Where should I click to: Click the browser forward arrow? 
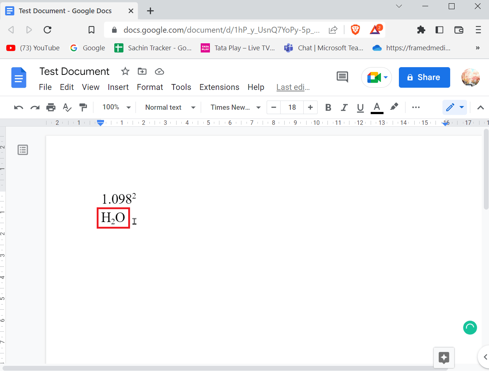click(29, 30)
